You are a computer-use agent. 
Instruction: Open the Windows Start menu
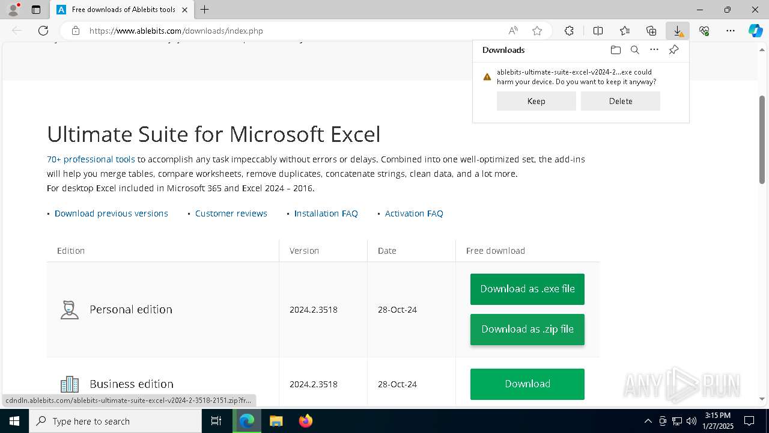(14, 421)
